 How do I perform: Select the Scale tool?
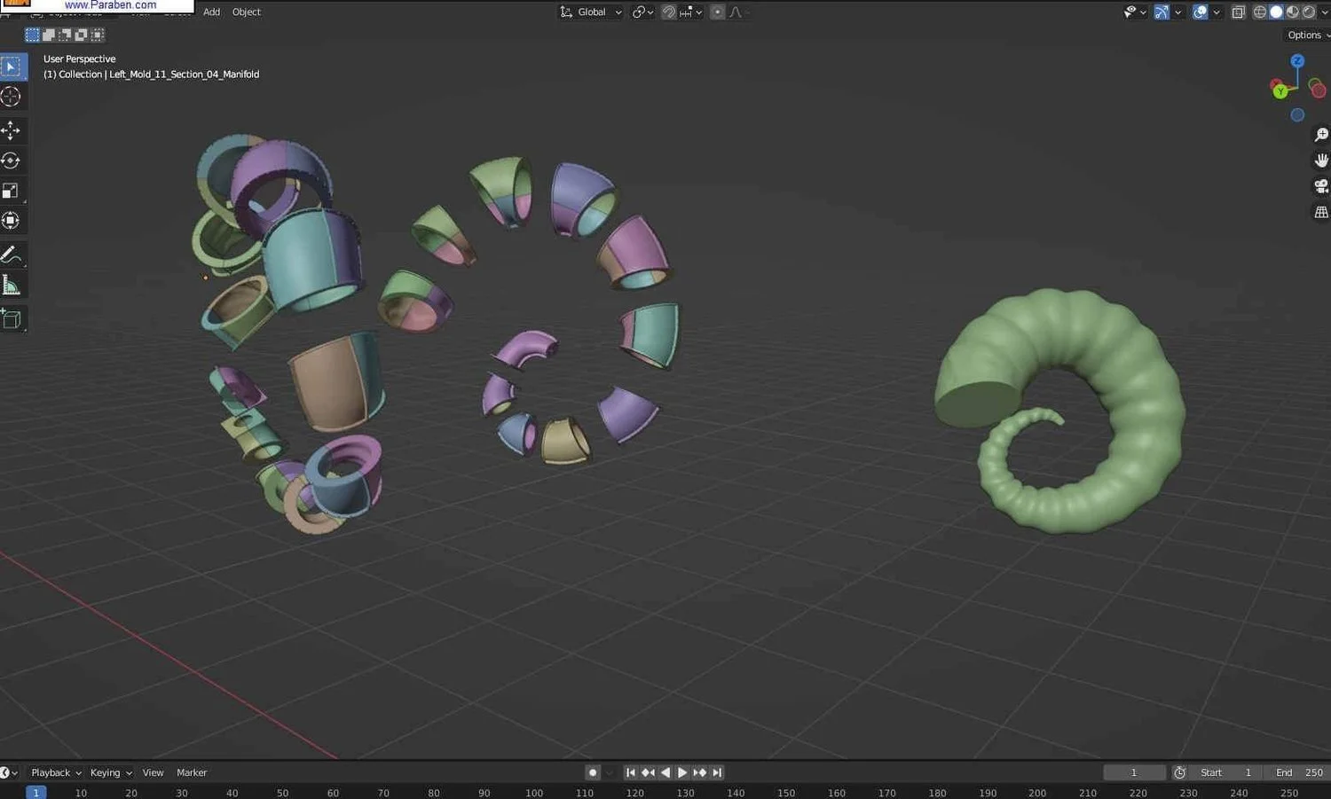click(12, 191)
